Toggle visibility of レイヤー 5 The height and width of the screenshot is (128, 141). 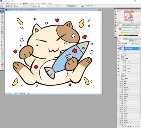(x=118, y=65)
